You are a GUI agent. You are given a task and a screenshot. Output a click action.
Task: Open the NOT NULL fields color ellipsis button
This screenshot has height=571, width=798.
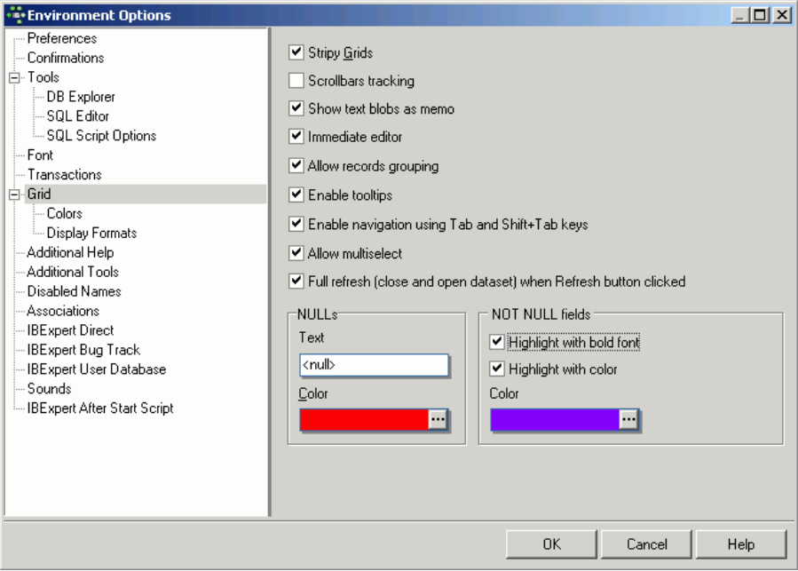[x=628, y=420]
